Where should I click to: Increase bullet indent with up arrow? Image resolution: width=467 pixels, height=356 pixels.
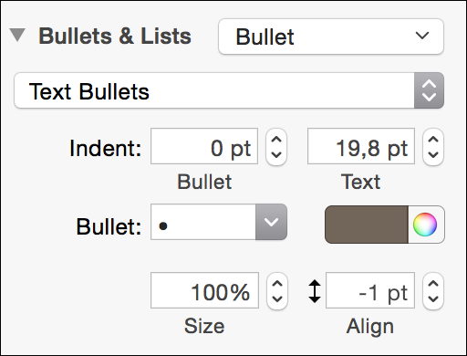point(276,140)
